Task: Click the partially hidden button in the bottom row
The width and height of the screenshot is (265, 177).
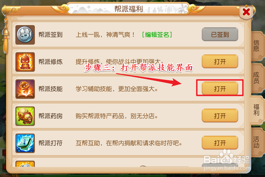Action: coord(220,165)
